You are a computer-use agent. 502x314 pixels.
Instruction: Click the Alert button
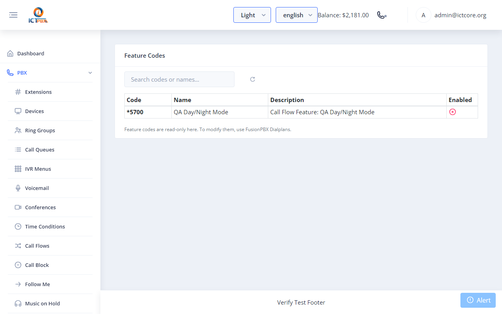[478, 300]
